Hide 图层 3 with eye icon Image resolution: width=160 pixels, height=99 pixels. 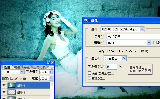pos(4,92)
